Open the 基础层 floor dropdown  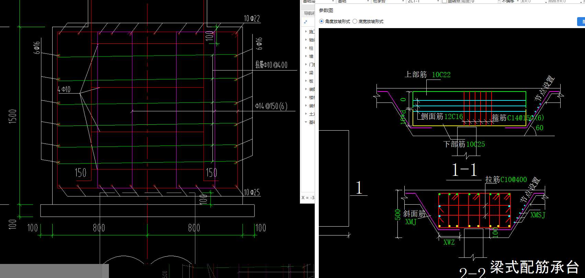click(318, 1)
